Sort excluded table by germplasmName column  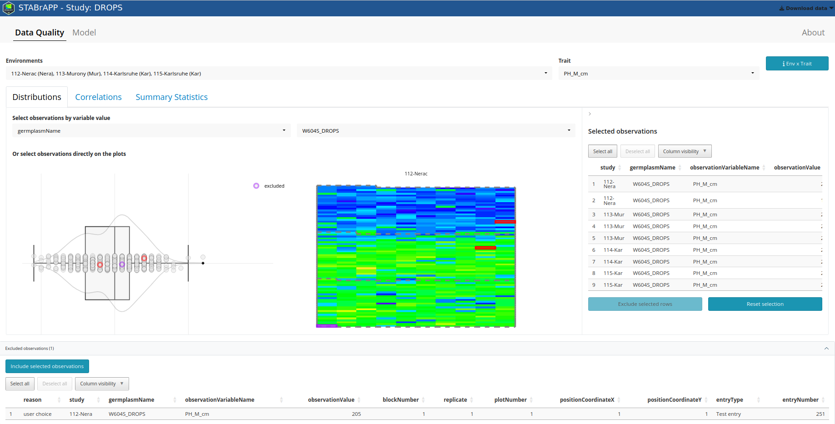[142, 400]
